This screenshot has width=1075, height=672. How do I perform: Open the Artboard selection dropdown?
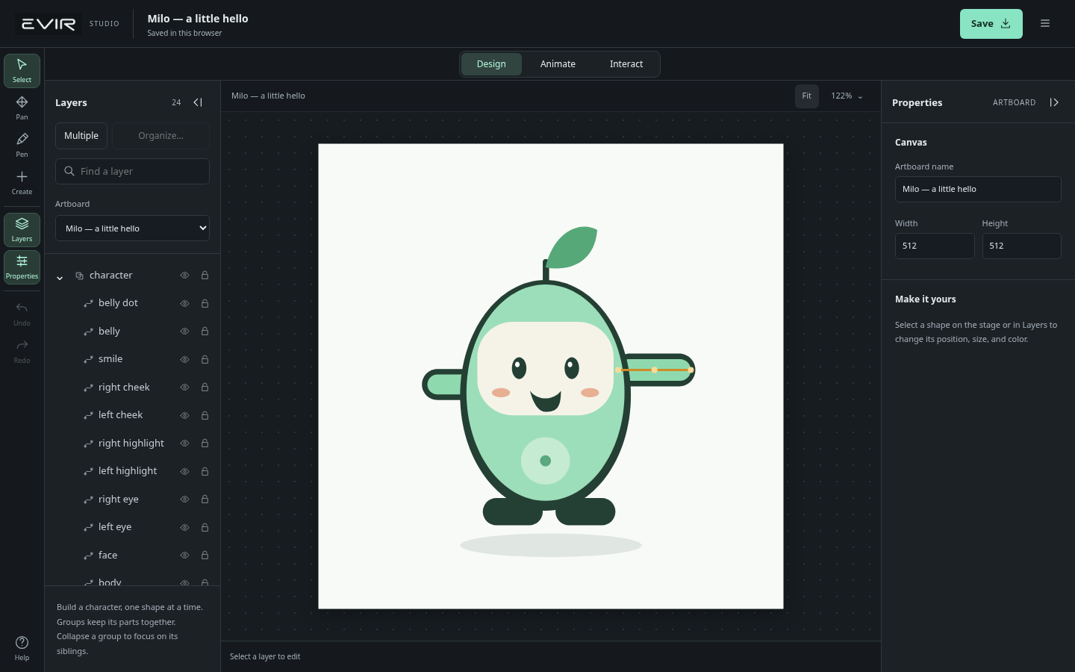click(132, 228)
